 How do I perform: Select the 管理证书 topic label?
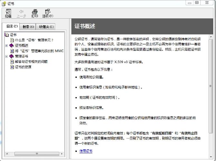(x=22, y=56)
